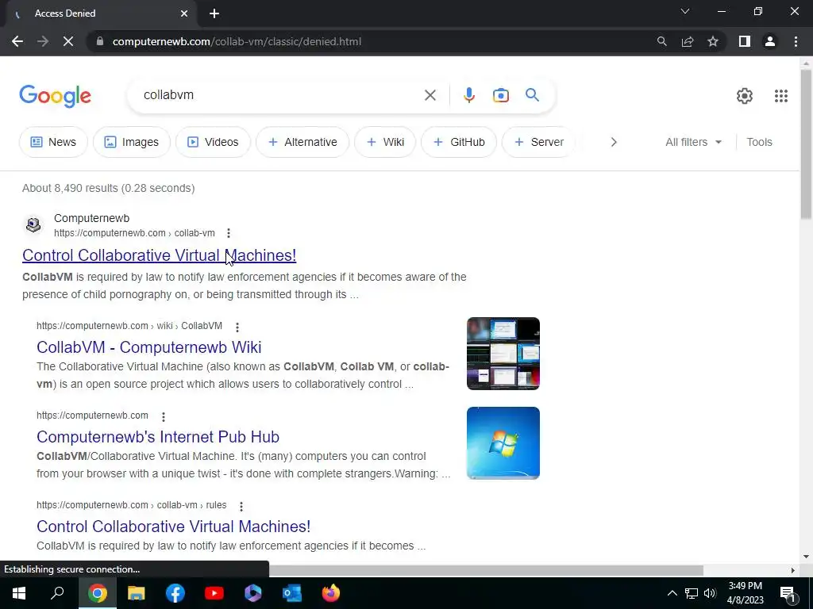Open the tab search dropdown arrow
813x609 pixels.
coord(685,11)
